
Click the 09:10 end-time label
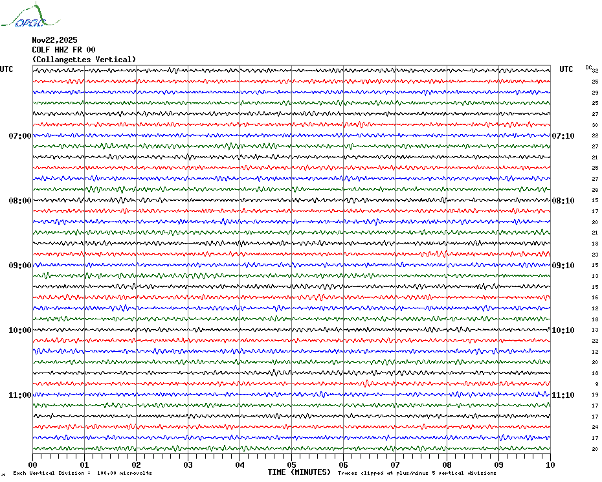[563, 266]
